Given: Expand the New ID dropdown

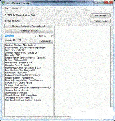Looking at the screenshot, I should coord(52,36).
